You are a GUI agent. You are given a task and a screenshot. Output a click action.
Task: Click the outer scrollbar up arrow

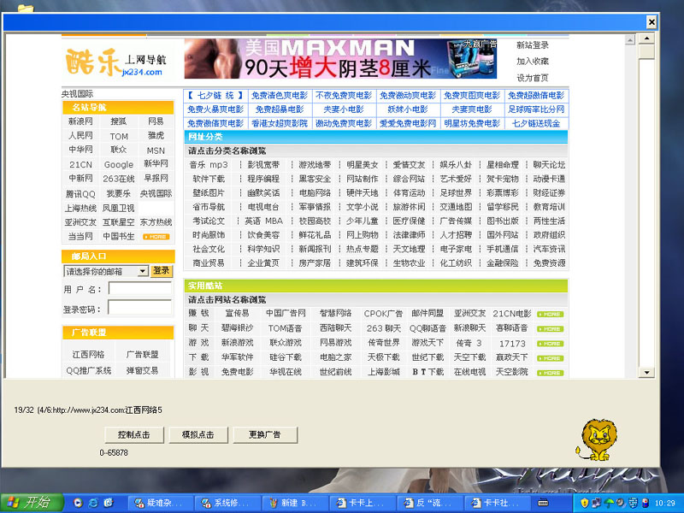646,38
